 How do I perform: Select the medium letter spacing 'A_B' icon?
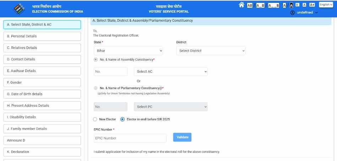click(260, 5)
